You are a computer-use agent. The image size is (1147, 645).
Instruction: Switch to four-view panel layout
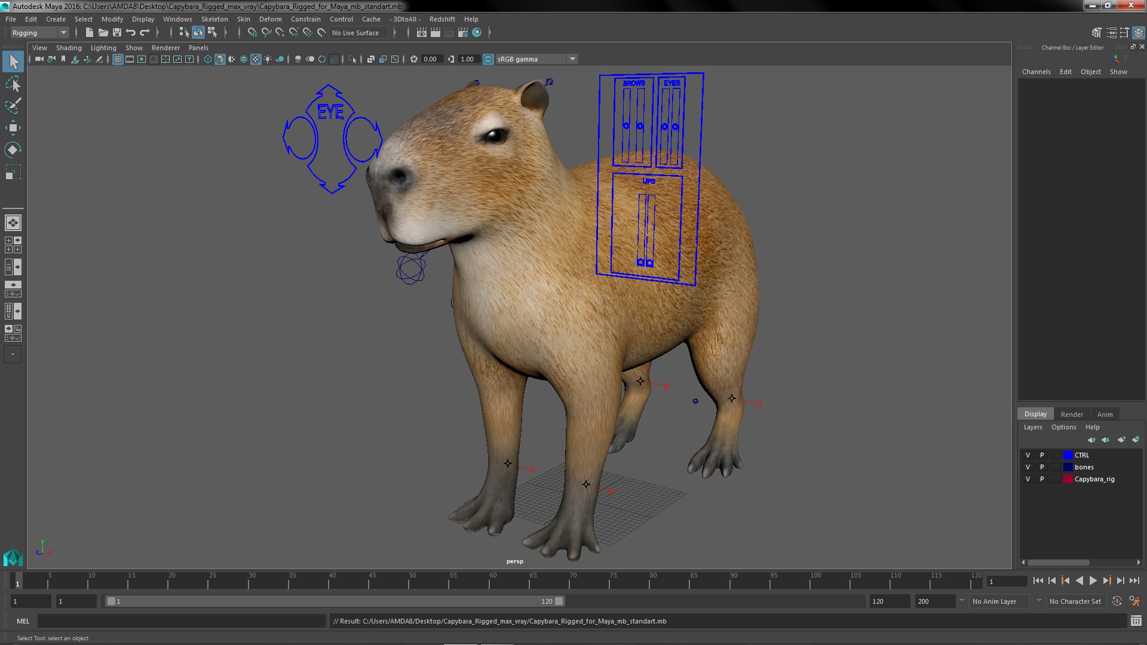13,245
